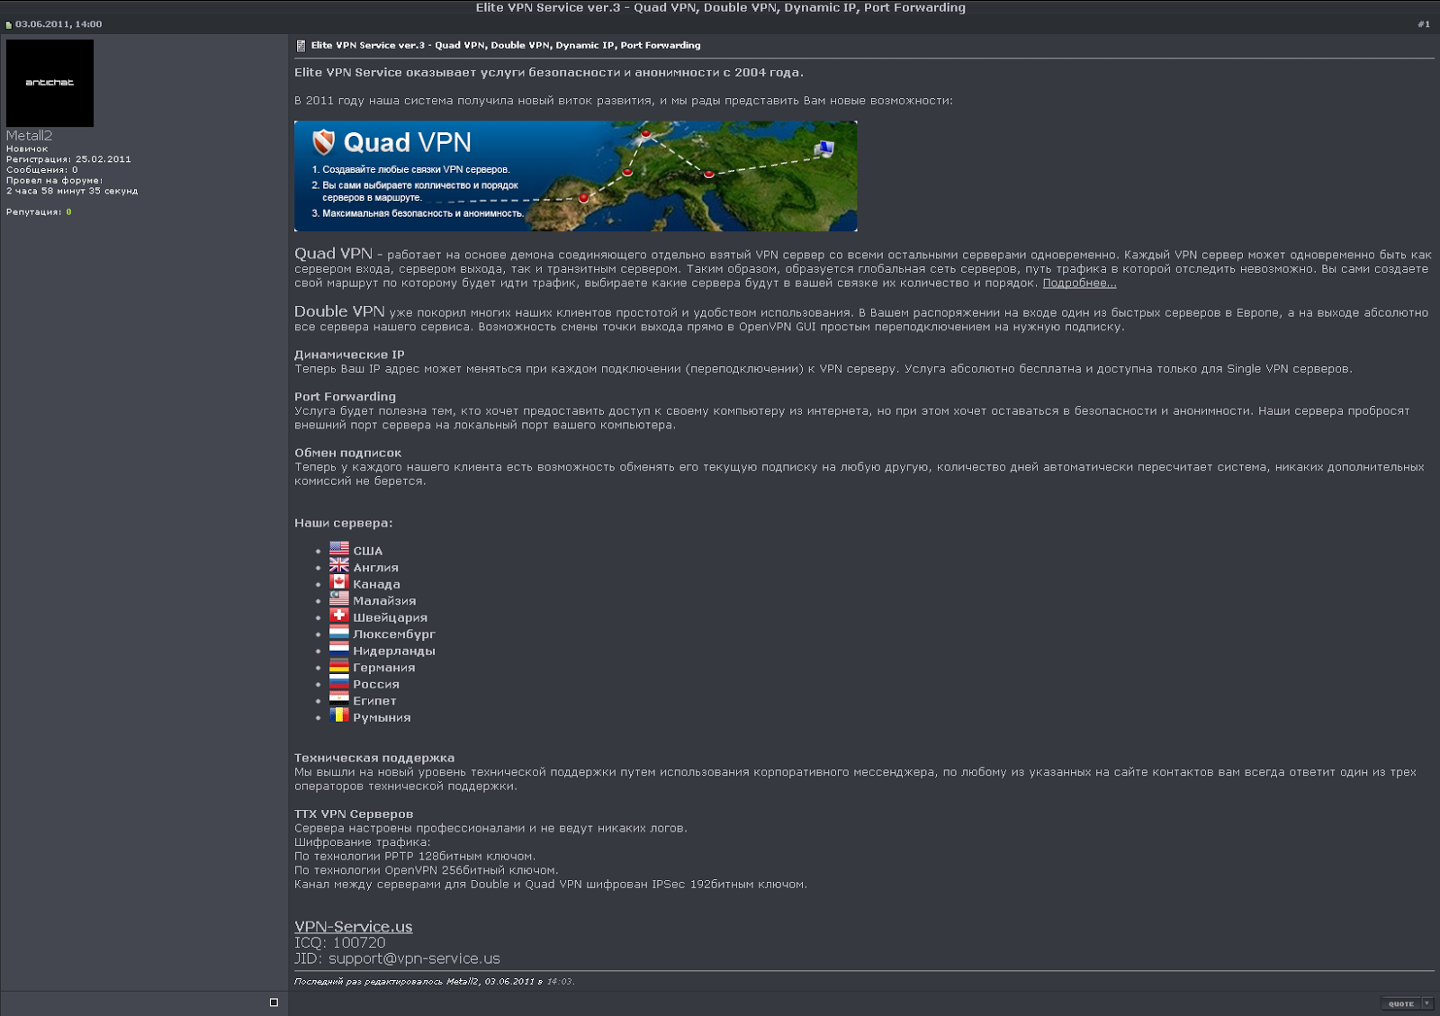Click the JID: support@vpn-service.us text

click(x=397, y=958)
